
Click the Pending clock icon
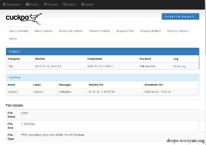45,4
